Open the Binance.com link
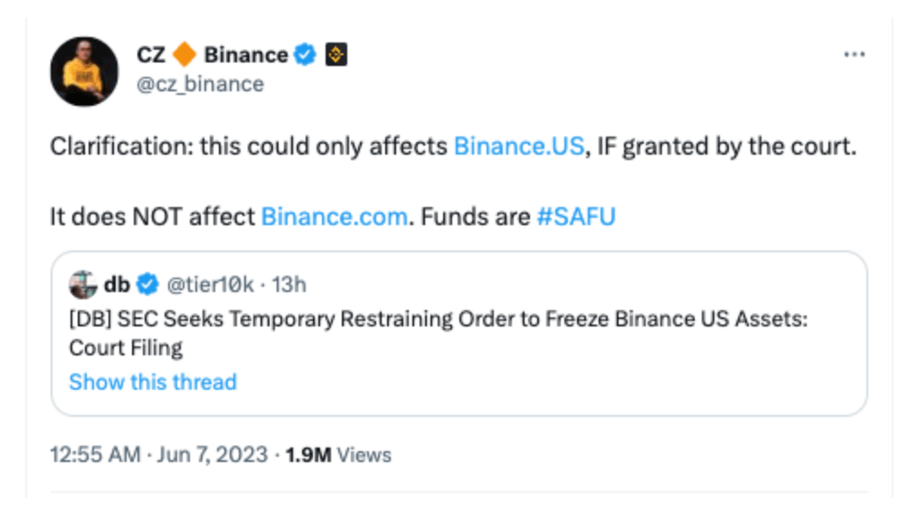This screenshot has height=528, width=908. tap(334, 216)
